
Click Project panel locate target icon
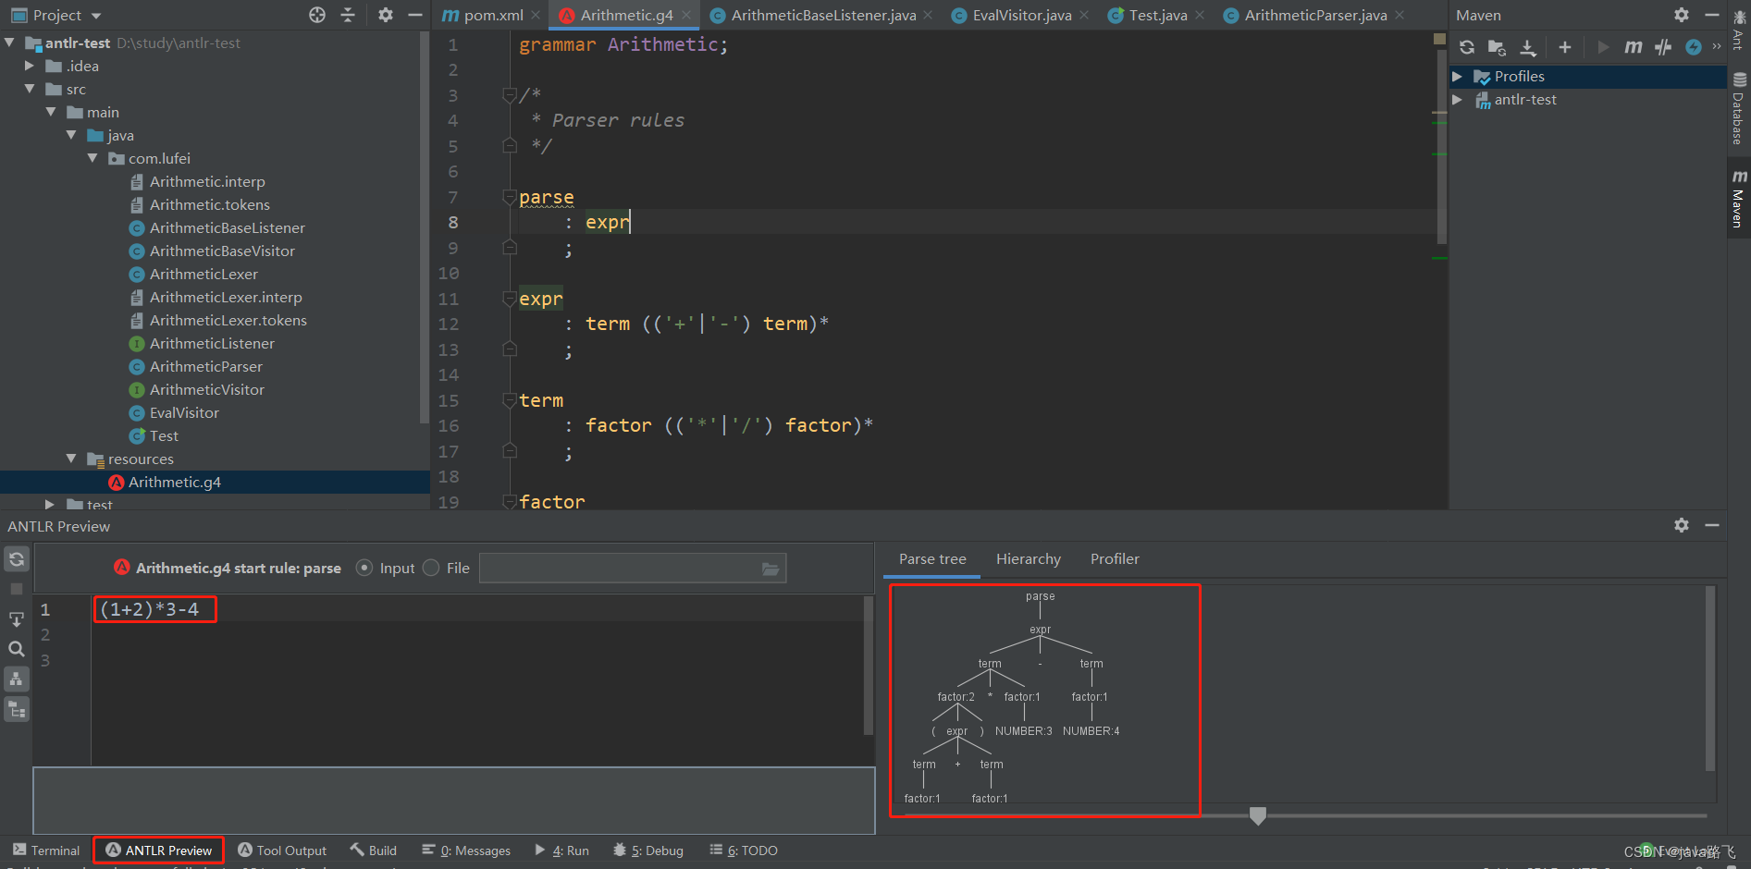317,15
